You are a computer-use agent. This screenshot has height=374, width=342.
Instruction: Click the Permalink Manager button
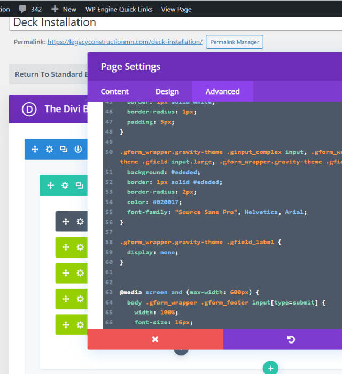pyautogui.click(x=235, y=42)
